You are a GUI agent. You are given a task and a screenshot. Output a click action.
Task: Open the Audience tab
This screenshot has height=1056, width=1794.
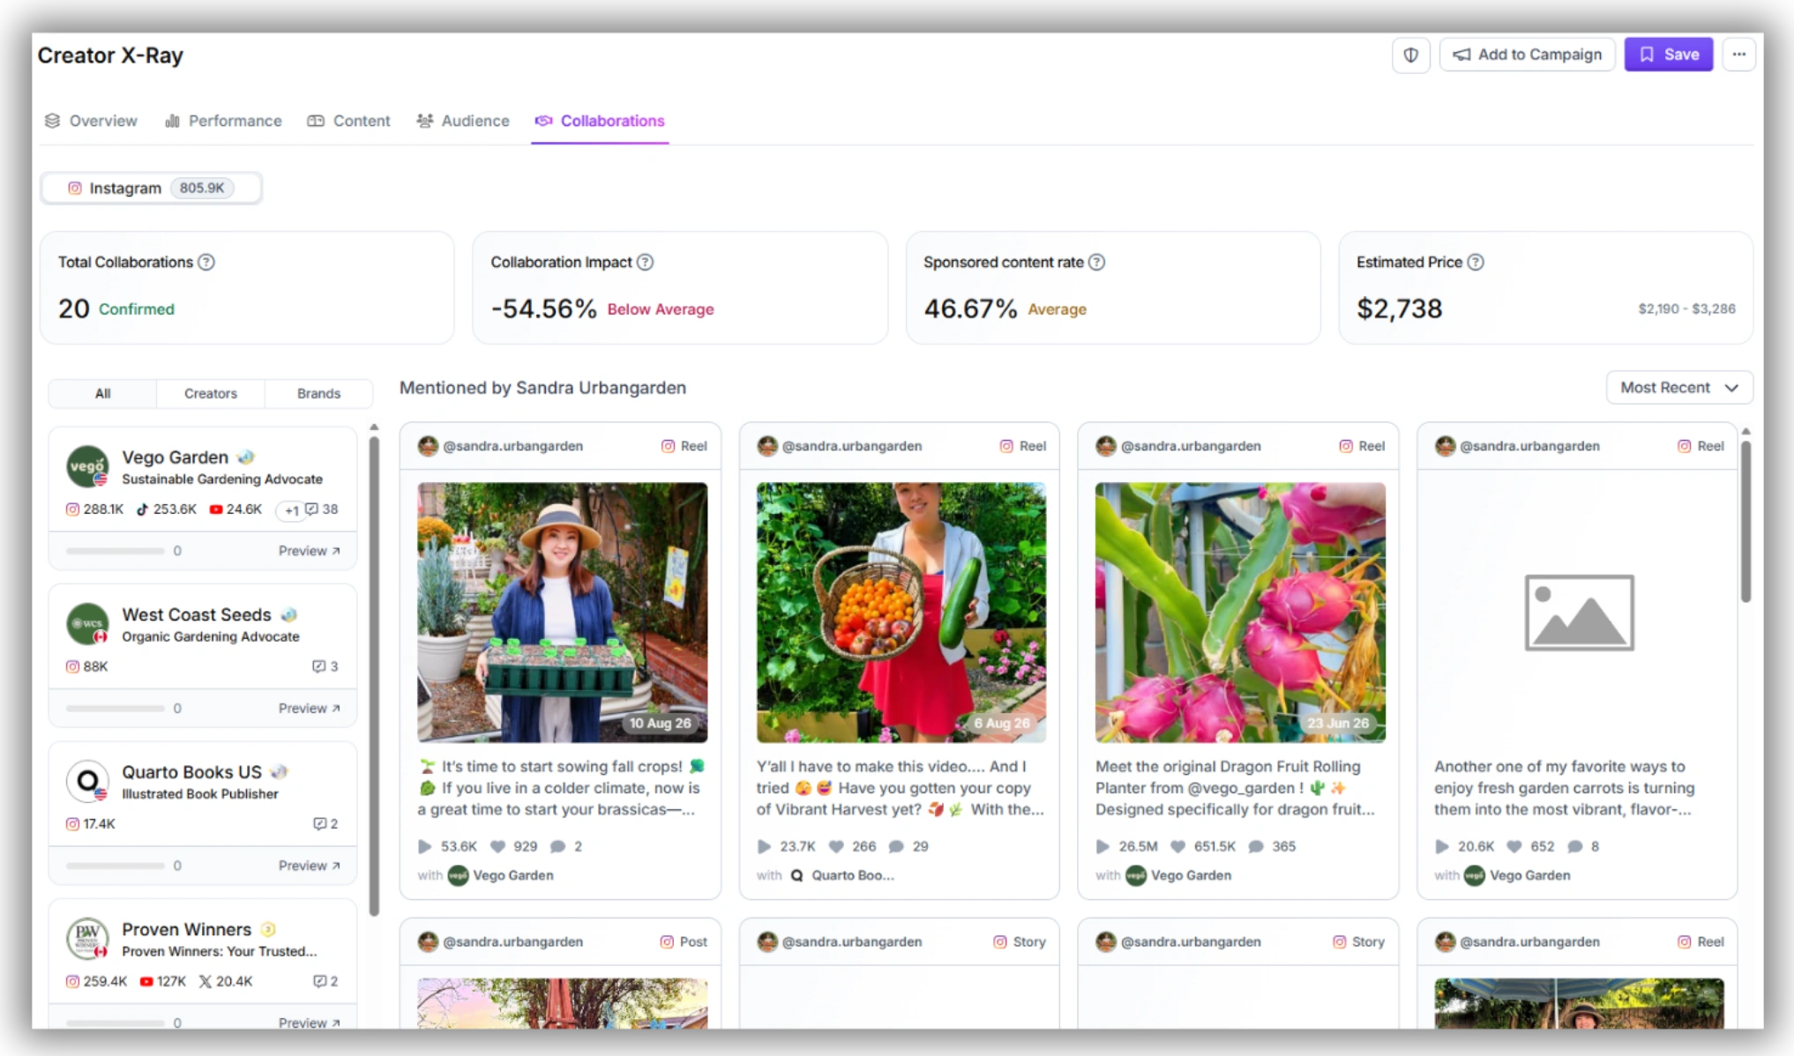pyautogui.click(x=463, y=121)
